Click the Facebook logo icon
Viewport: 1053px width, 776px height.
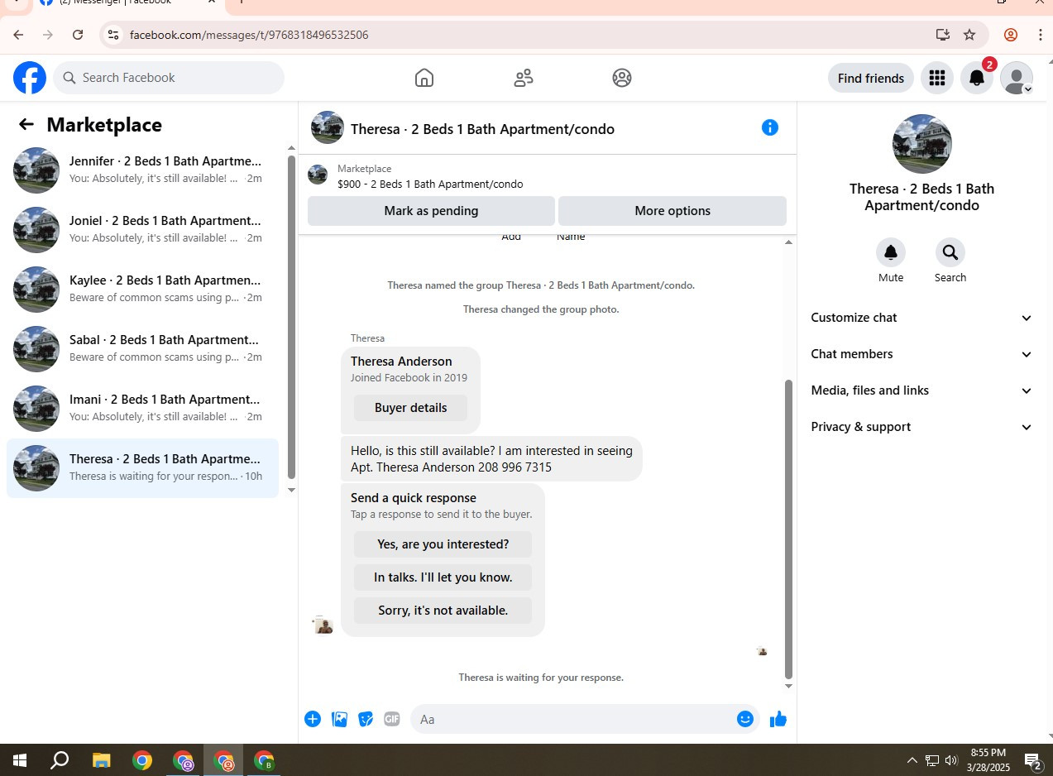[x=30, y=78]
